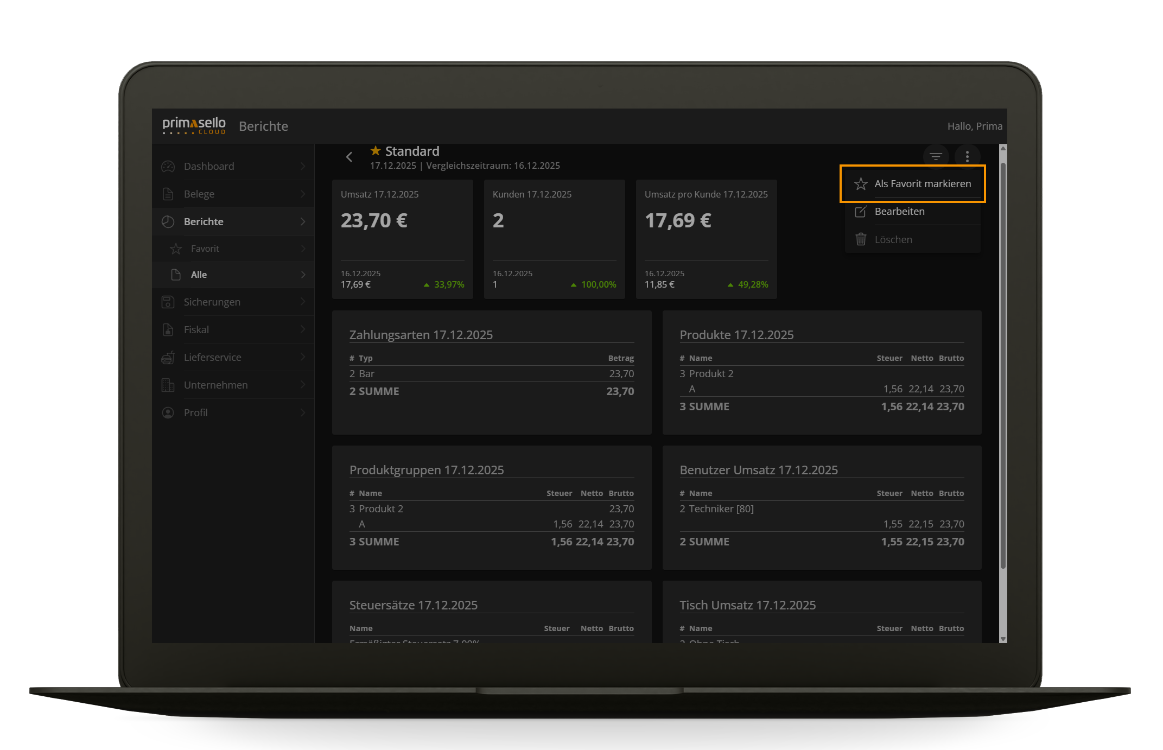1163x750 pixels.
Task: Click the scrollbar down arrow
Action: (1003, 639)
